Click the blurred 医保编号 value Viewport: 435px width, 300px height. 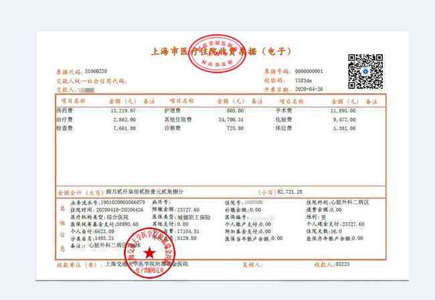tap(261, 217)
